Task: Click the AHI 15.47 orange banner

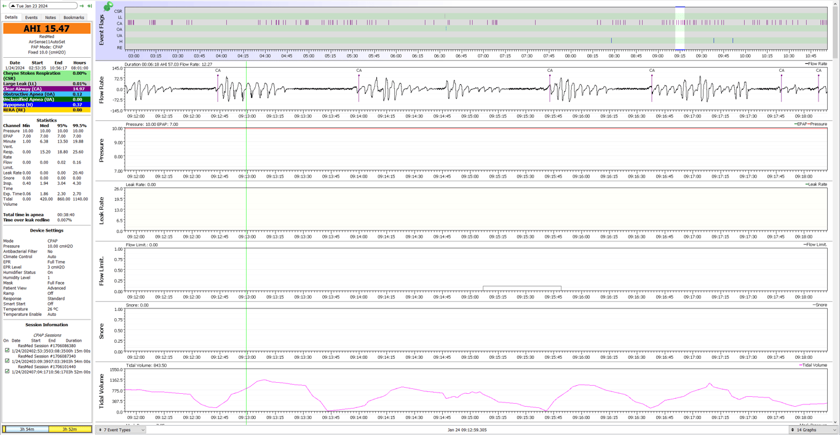Action: coord(47,28)
